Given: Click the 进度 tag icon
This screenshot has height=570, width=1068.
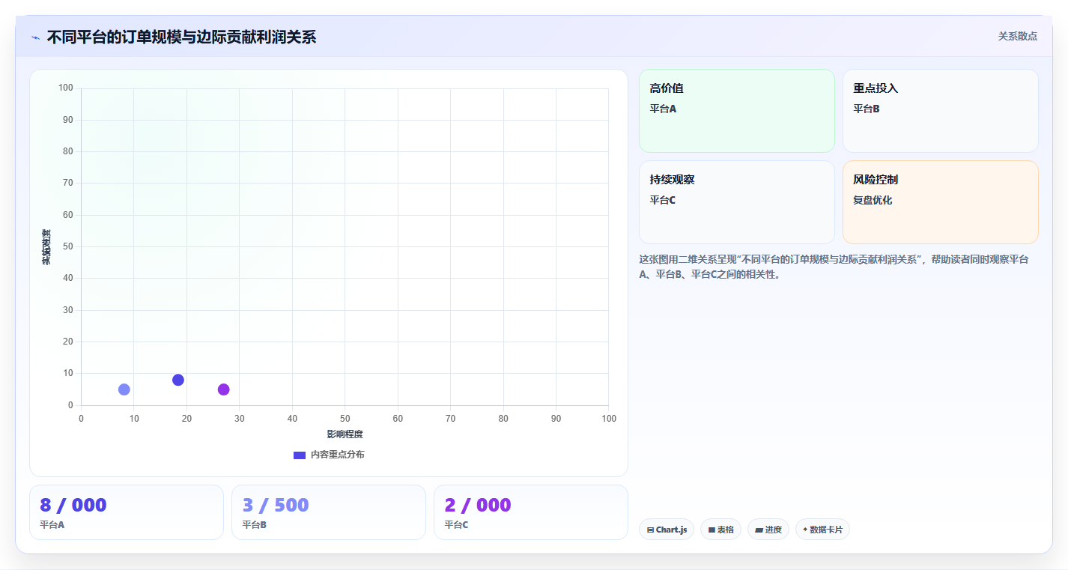Looking at the screenshot, I should point(759,530).
